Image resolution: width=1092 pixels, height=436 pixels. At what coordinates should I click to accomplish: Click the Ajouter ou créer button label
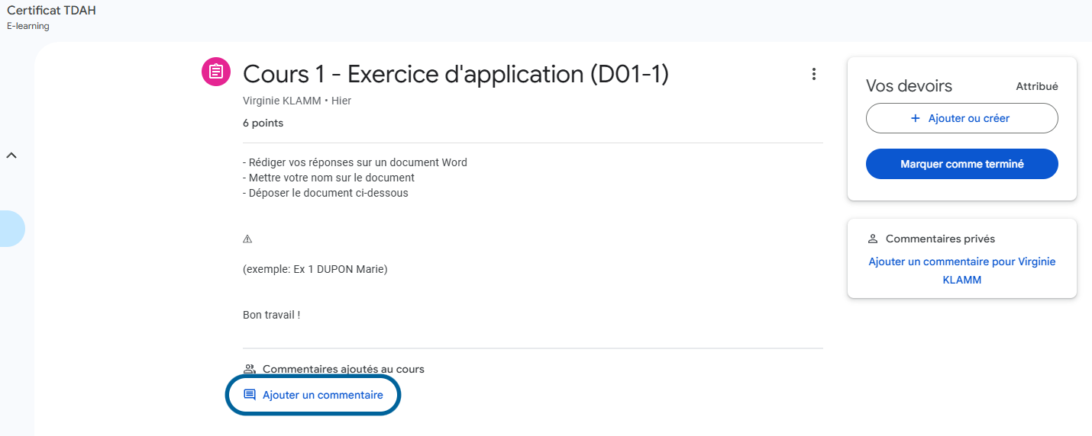coord(968,118)
